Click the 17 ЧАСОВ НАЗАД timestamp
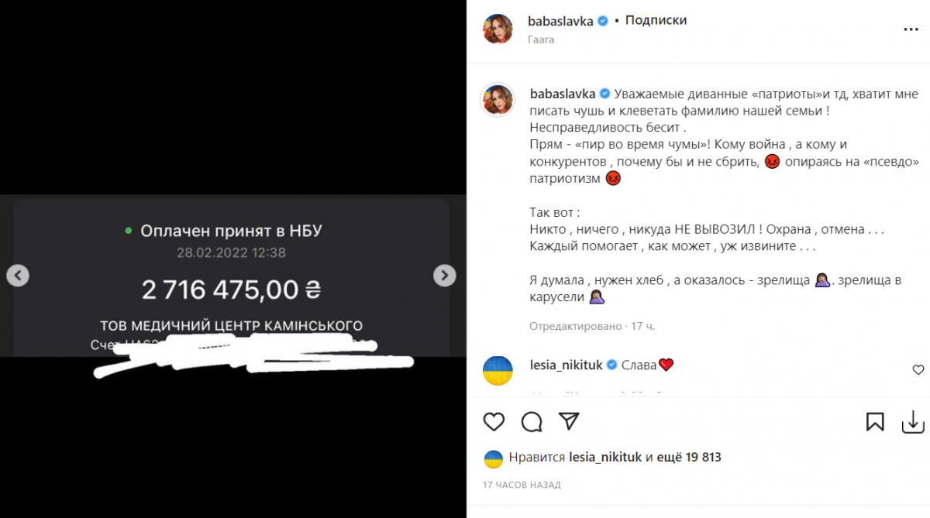This screenshot has height=518, width=930. 522,485
